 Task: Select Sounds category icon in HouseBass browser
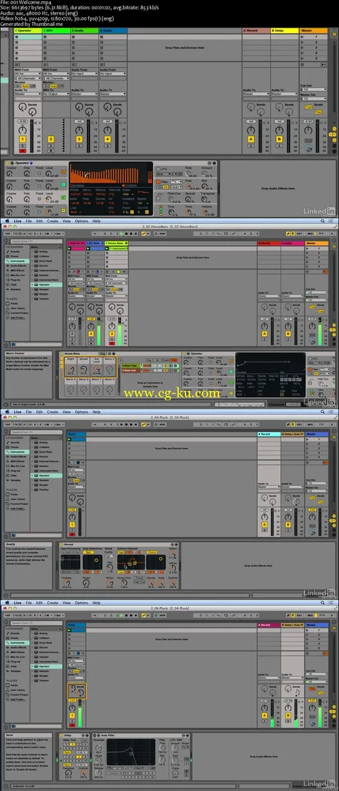click(x=7, y=253)
